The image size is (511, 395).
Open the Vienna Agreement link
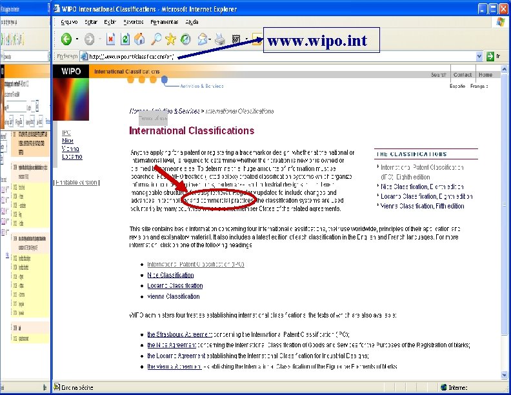174,367
